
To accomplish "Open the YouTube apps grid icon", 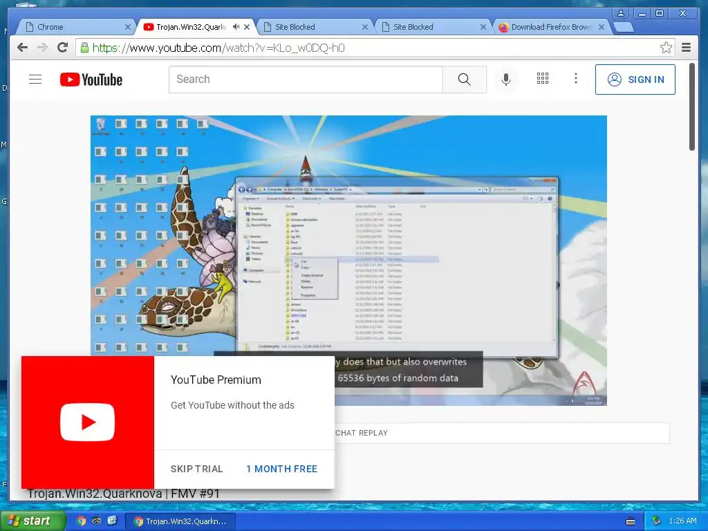I will [543, 79].
